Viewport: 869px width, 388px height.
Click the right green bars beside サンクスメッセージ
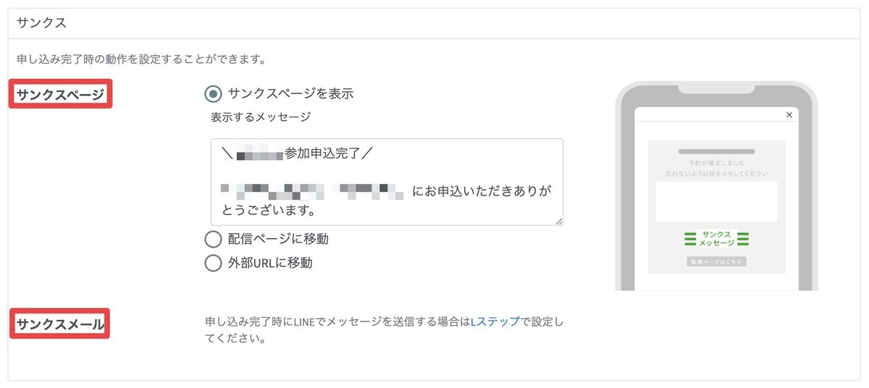pyautogui.click(x=743, y=239)
